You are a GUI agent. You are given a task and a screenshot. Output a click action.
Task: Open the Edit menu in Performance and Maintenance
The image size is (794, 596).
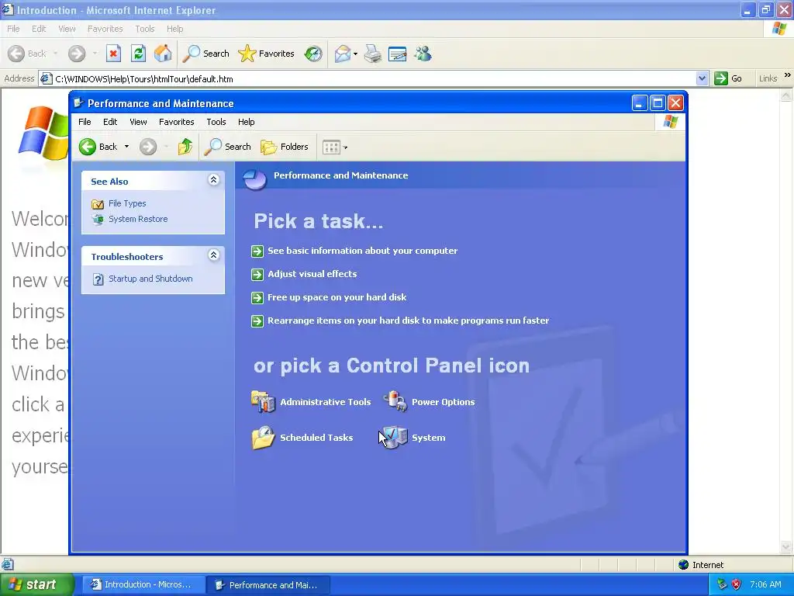click(110, 122)
